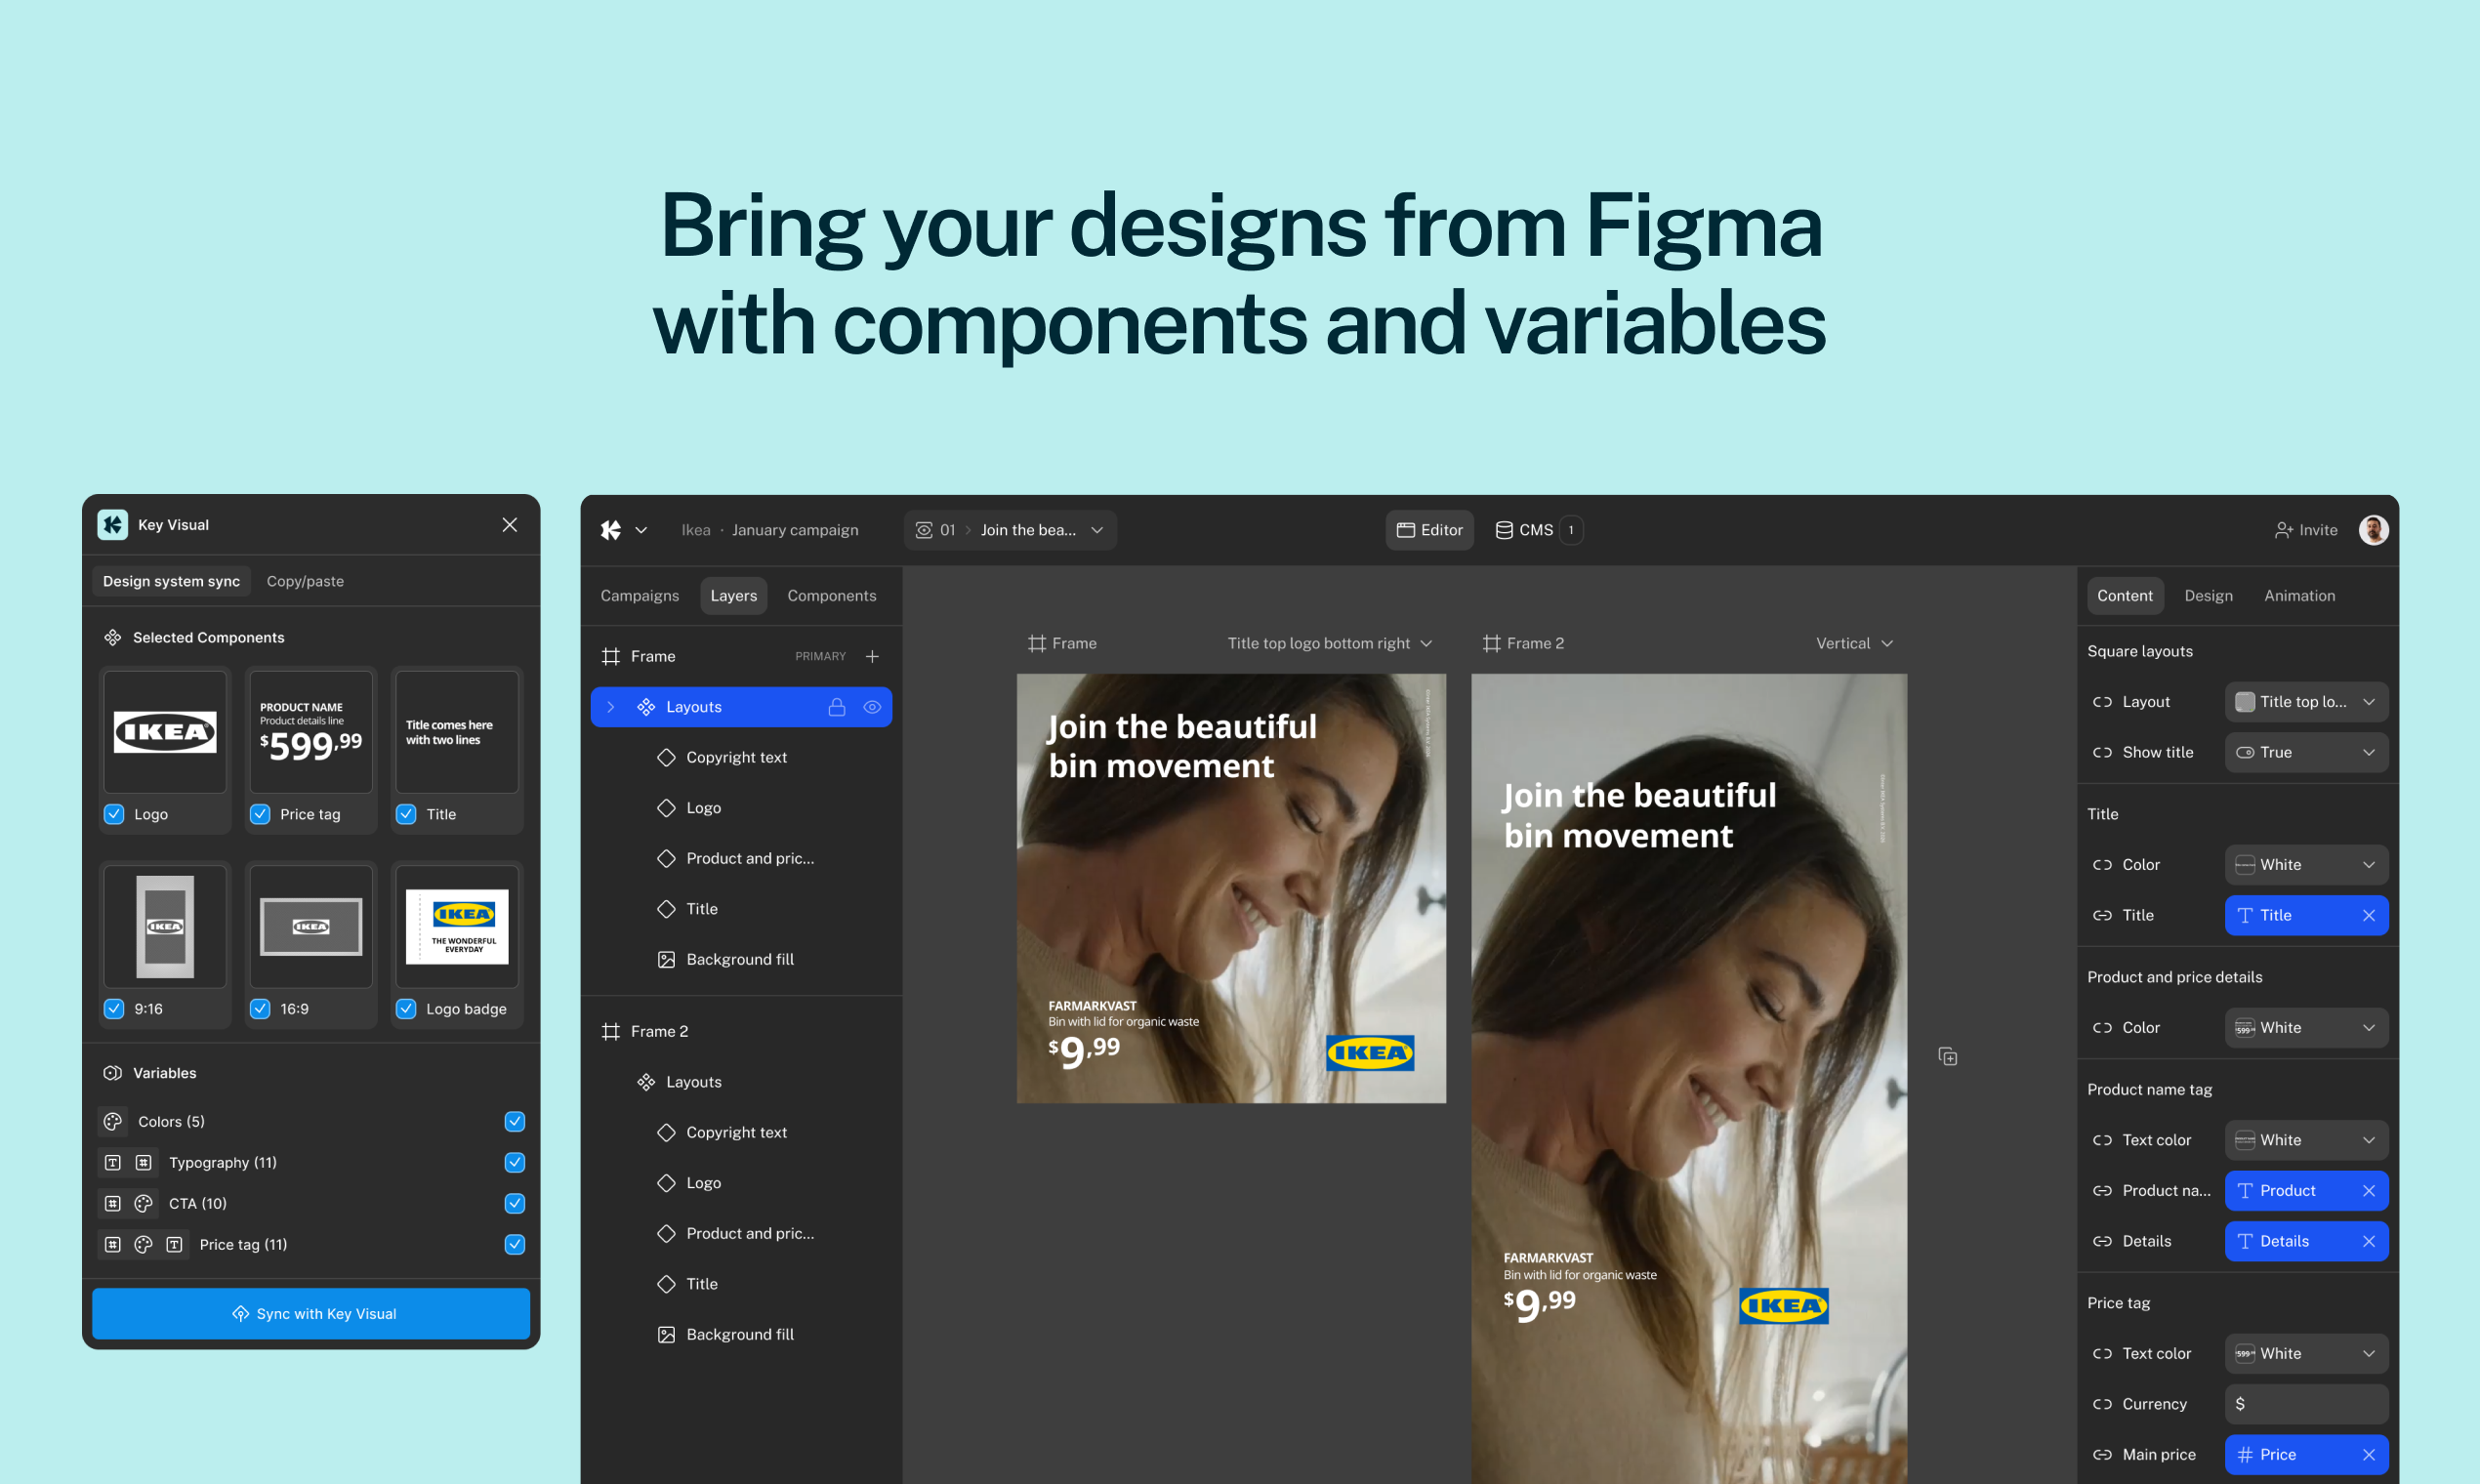The height and width of the screenshot is (1484, 2480).
Task: Select the Background fill layer image icon
Action: 667,958
